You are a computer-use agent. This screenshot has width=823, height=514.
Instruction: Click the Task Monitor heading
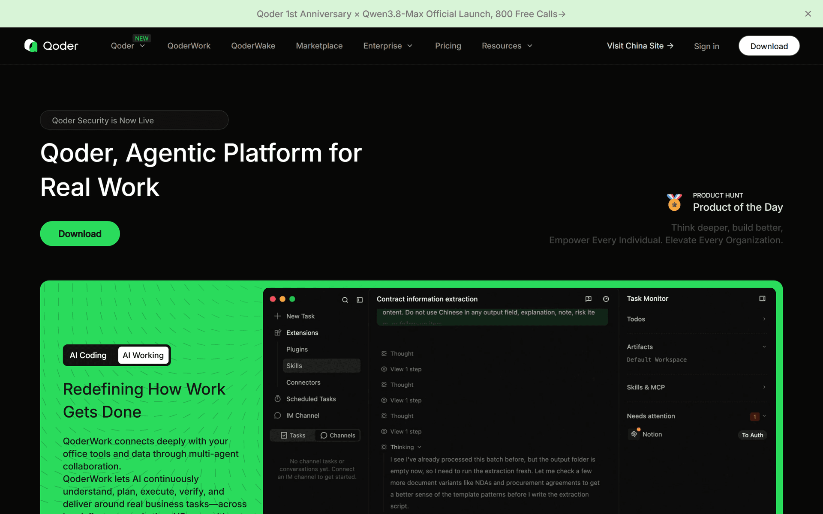[x=647, y=299]
